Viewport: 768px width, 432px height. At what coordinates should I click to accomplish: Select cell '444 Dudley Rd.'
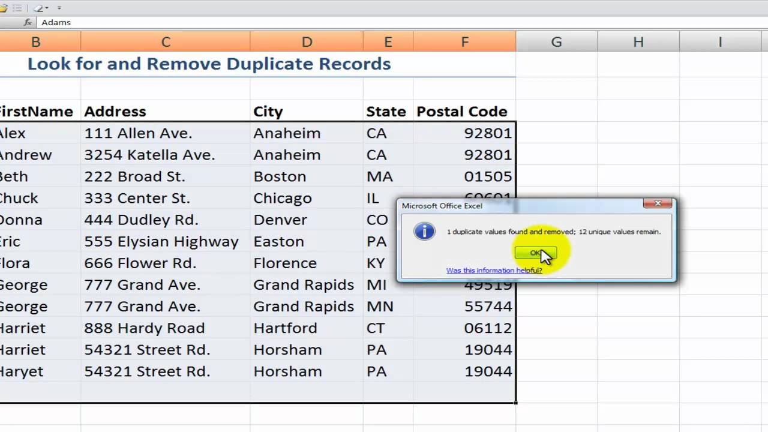166,220
